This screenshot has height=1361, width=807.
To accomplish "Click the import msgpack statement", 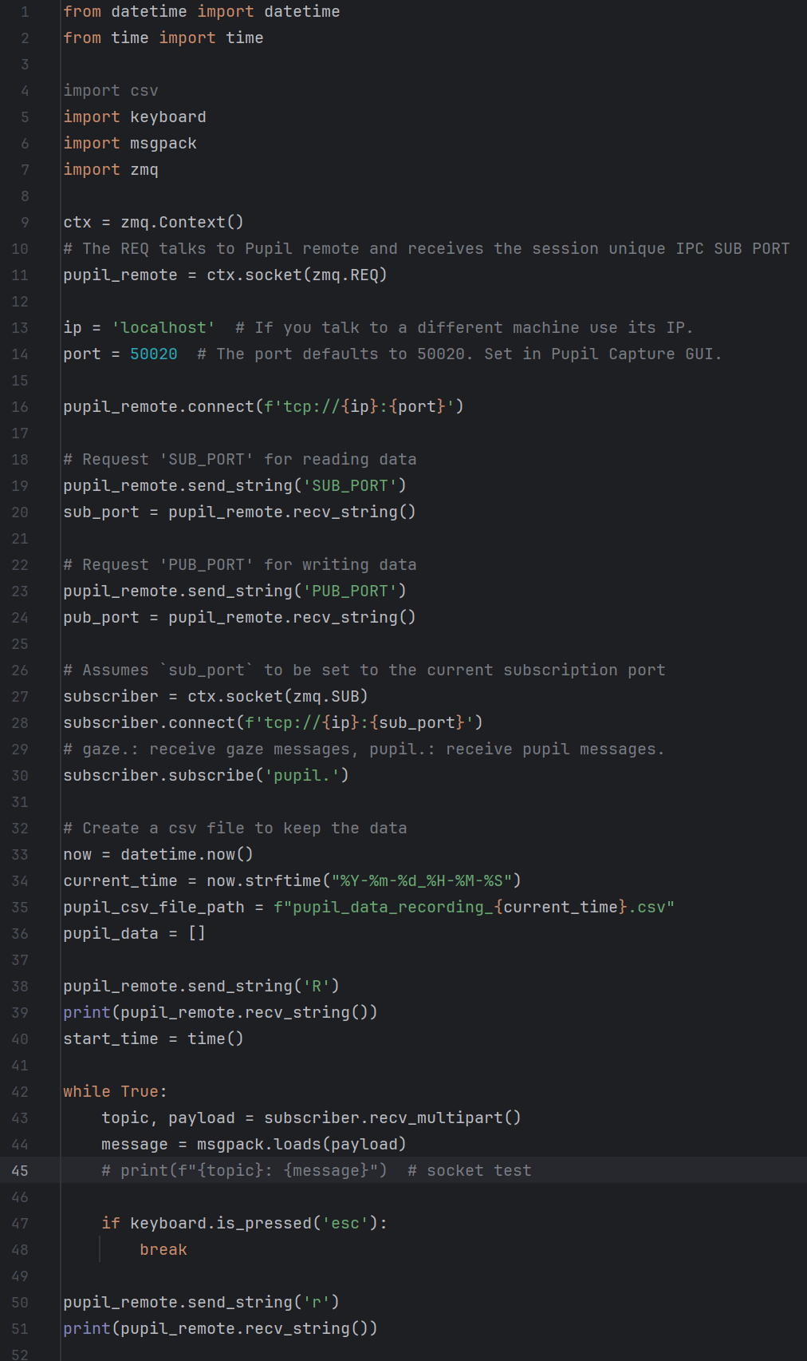I will (x=130, y=143).
